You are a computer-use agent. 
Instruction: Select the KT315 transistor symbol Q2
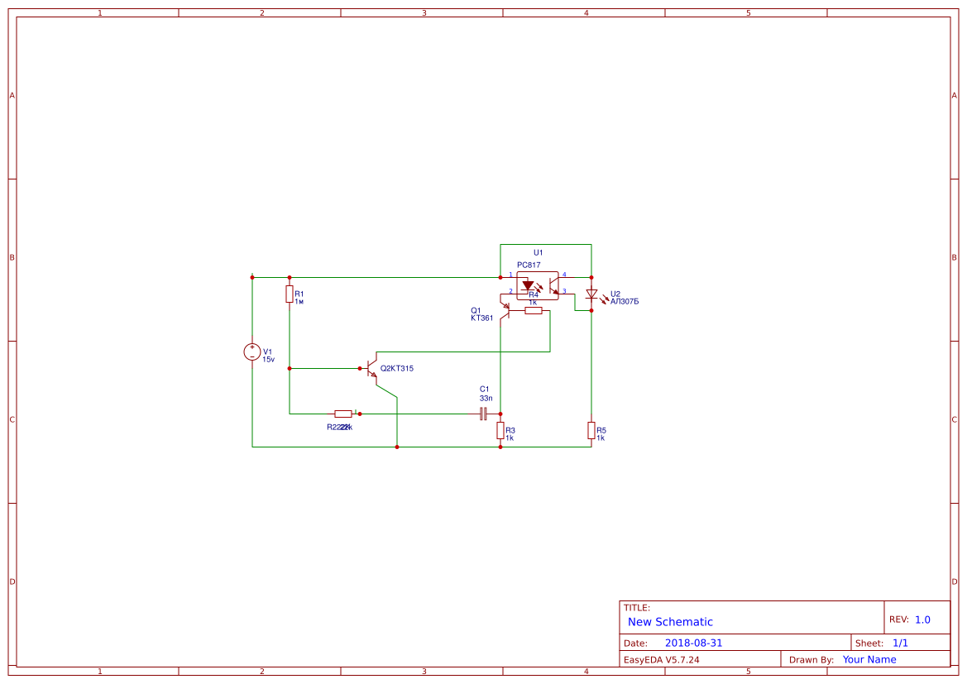(x=371, y=366)
